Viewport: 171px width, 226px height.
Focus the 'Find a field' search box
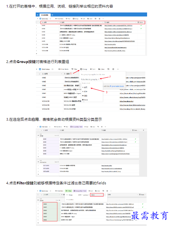pos(92,83)
